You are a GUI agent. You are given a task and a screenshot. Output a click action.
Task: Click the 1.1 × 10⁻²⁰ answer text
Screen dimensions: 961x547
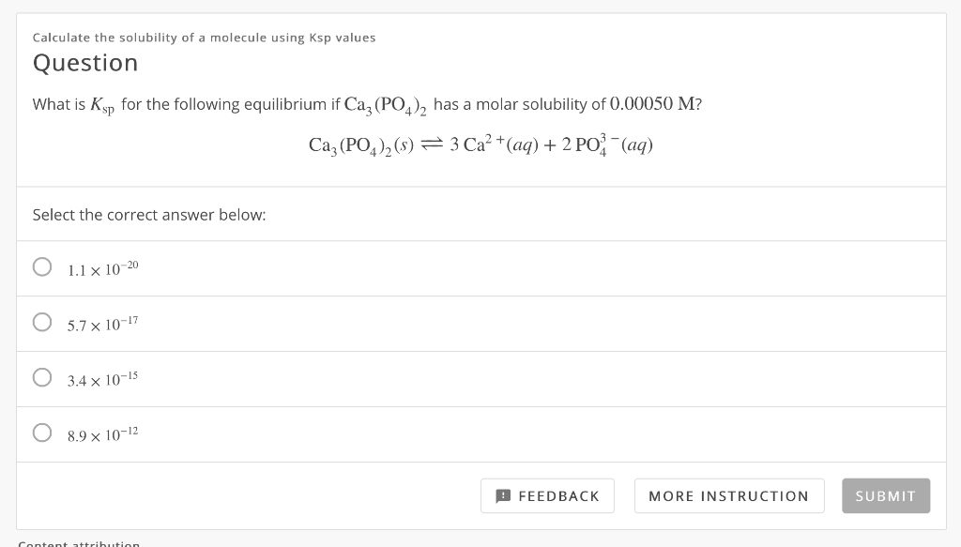point(103,269)
